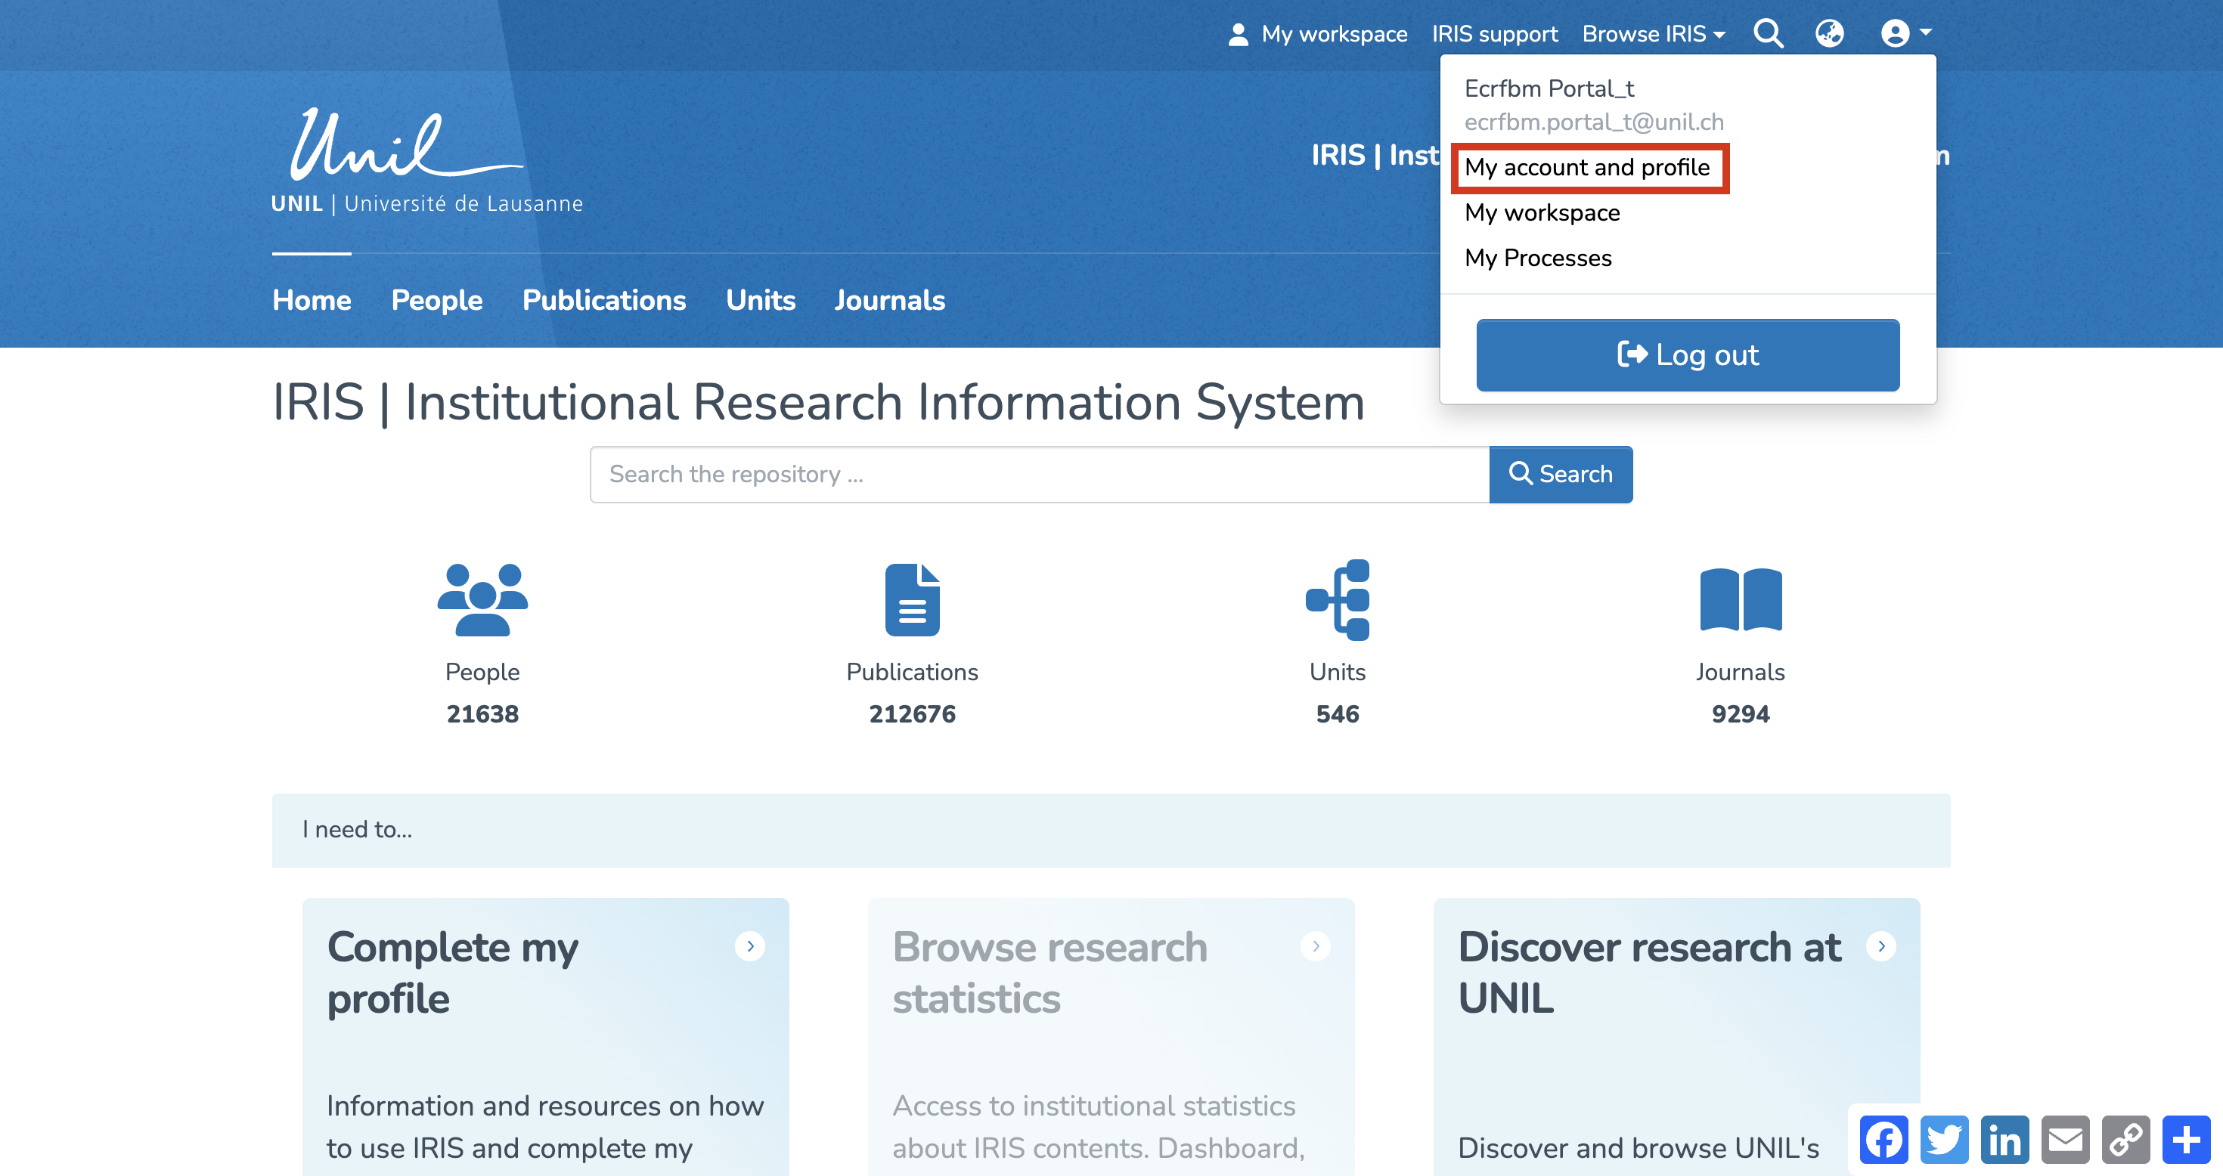
Task: Click the magnifier search icon in top bar
Action: coord(1767,34)
